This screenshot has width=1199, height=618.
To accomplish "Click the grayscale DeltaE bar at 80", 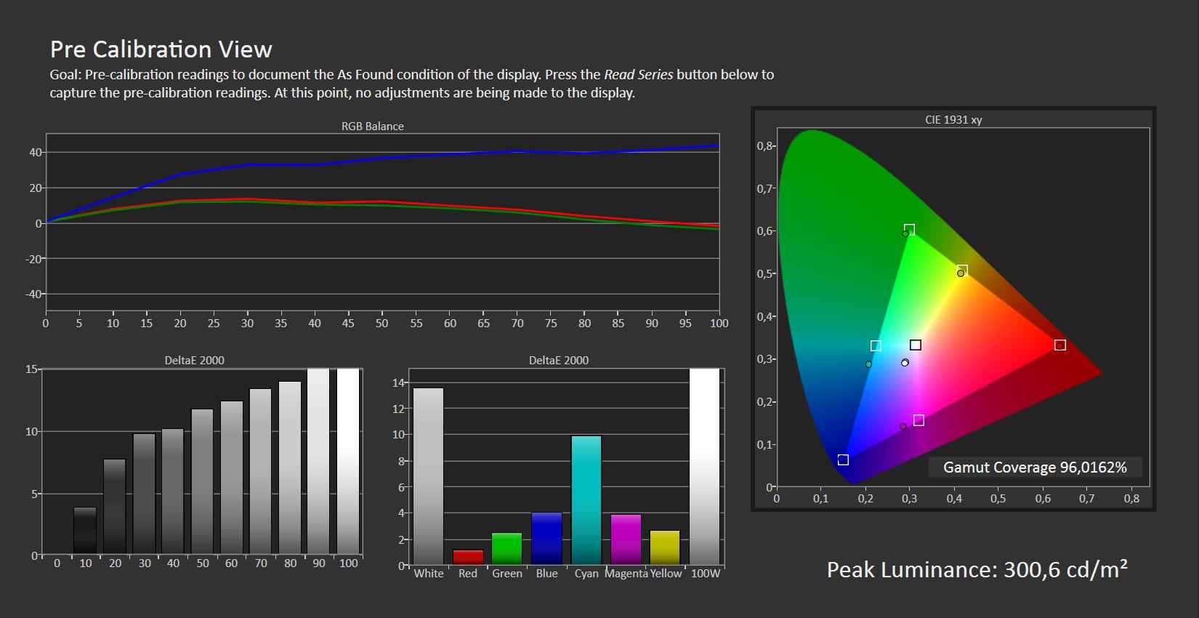I will [290, 467].
